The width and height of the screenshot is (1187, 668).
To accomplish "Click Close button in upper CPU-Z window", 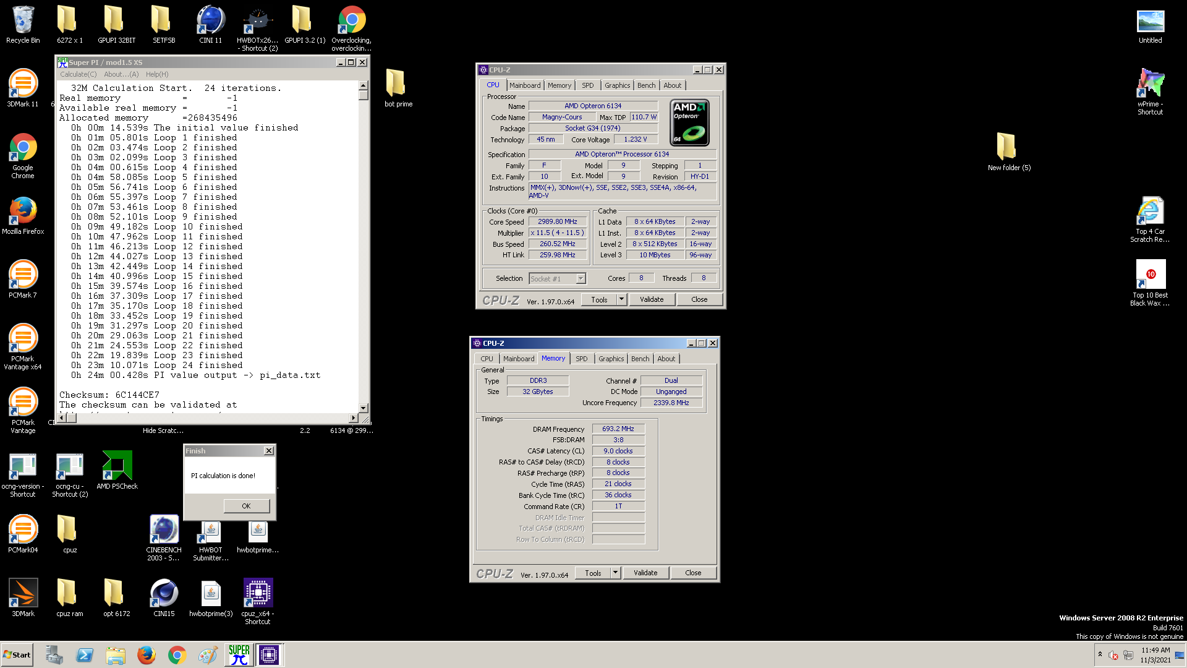I will tap(699, 299).
